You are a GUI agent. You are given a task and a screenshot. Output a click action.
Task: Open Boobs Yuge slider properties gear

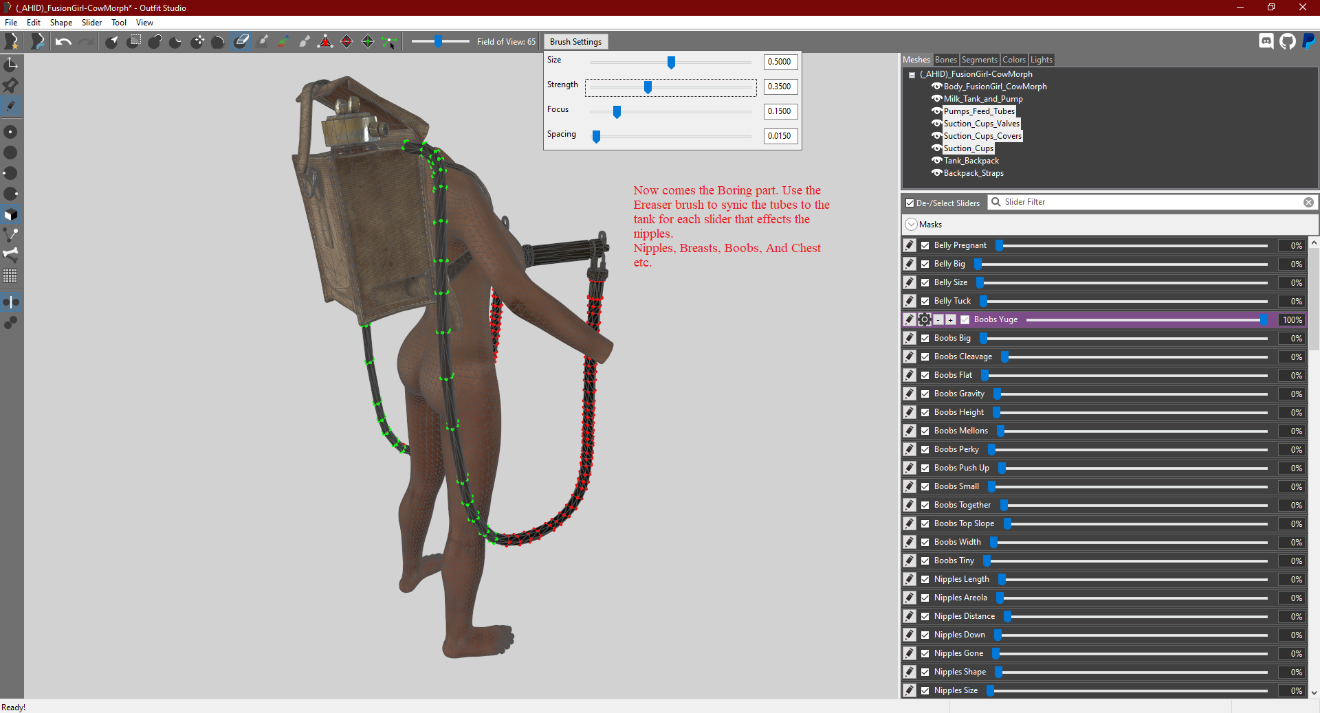pos(925,319)
